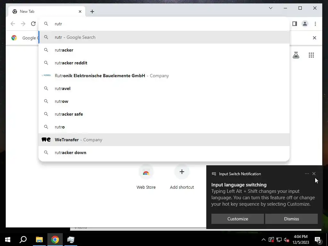Open Google apps grid icon
The image size is (328, 246).
point(311,55)
